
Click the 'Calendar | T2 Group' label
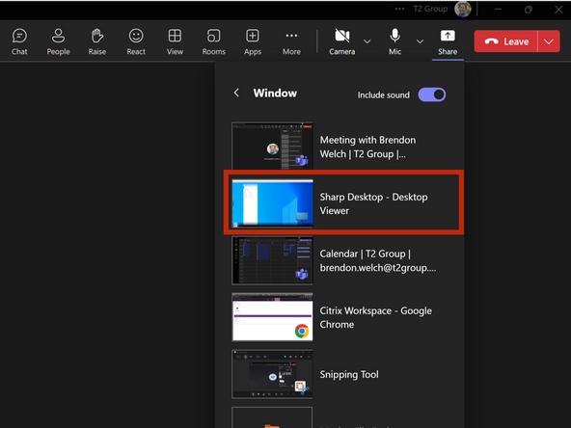click(x=378, y=260)
